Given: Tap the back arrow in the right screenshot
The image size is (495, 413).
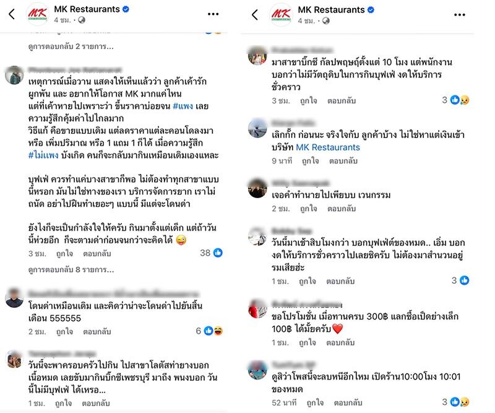Looking at the screenshot, I should pos(254,14).
